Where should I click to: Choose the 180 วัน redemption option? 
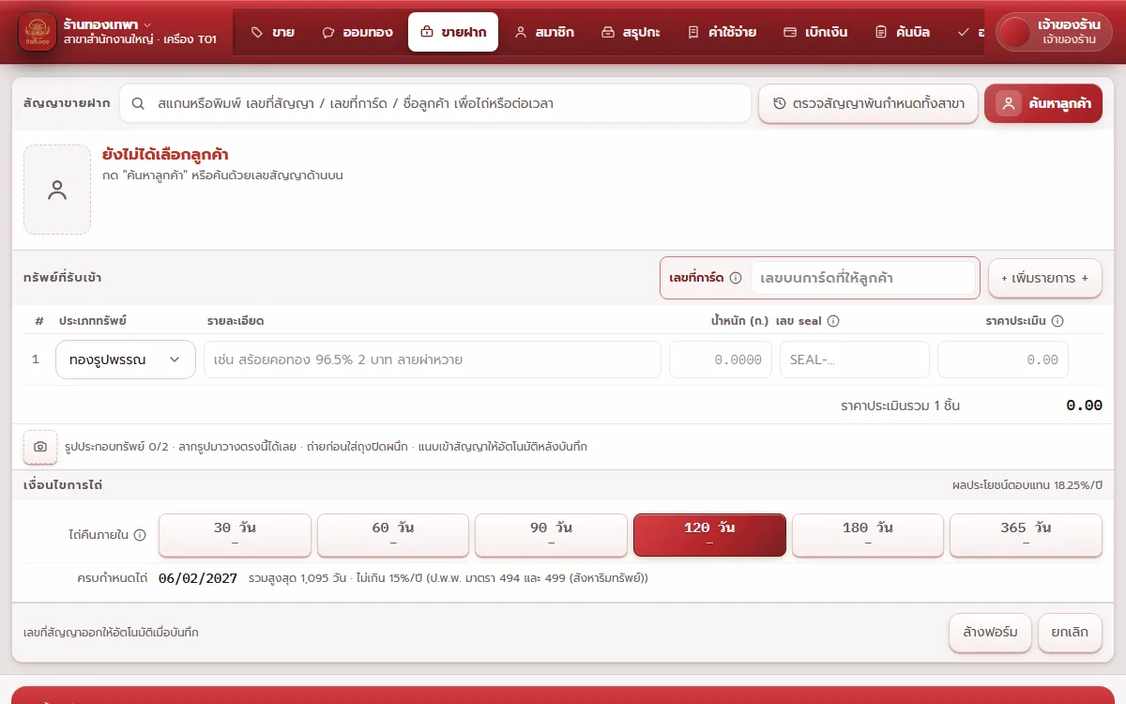tap(868, 535)
